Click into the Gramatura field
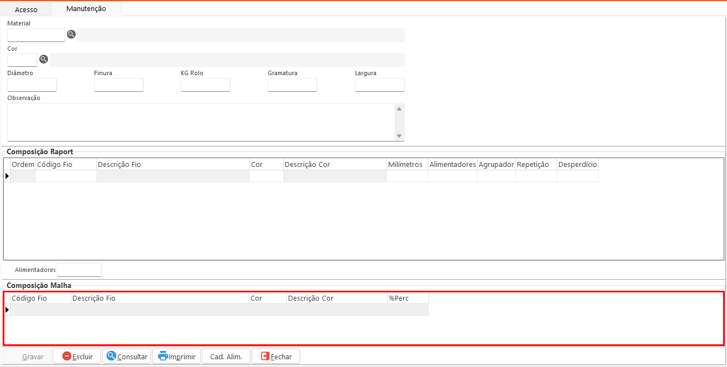The height and width of the screenshot is (367, 727). pyautogui.click(x=292, y=85)
